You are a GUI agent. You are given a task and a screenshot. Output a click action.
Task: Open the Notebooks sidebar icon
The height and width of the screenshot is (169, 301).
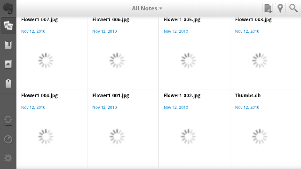point(8,45)
